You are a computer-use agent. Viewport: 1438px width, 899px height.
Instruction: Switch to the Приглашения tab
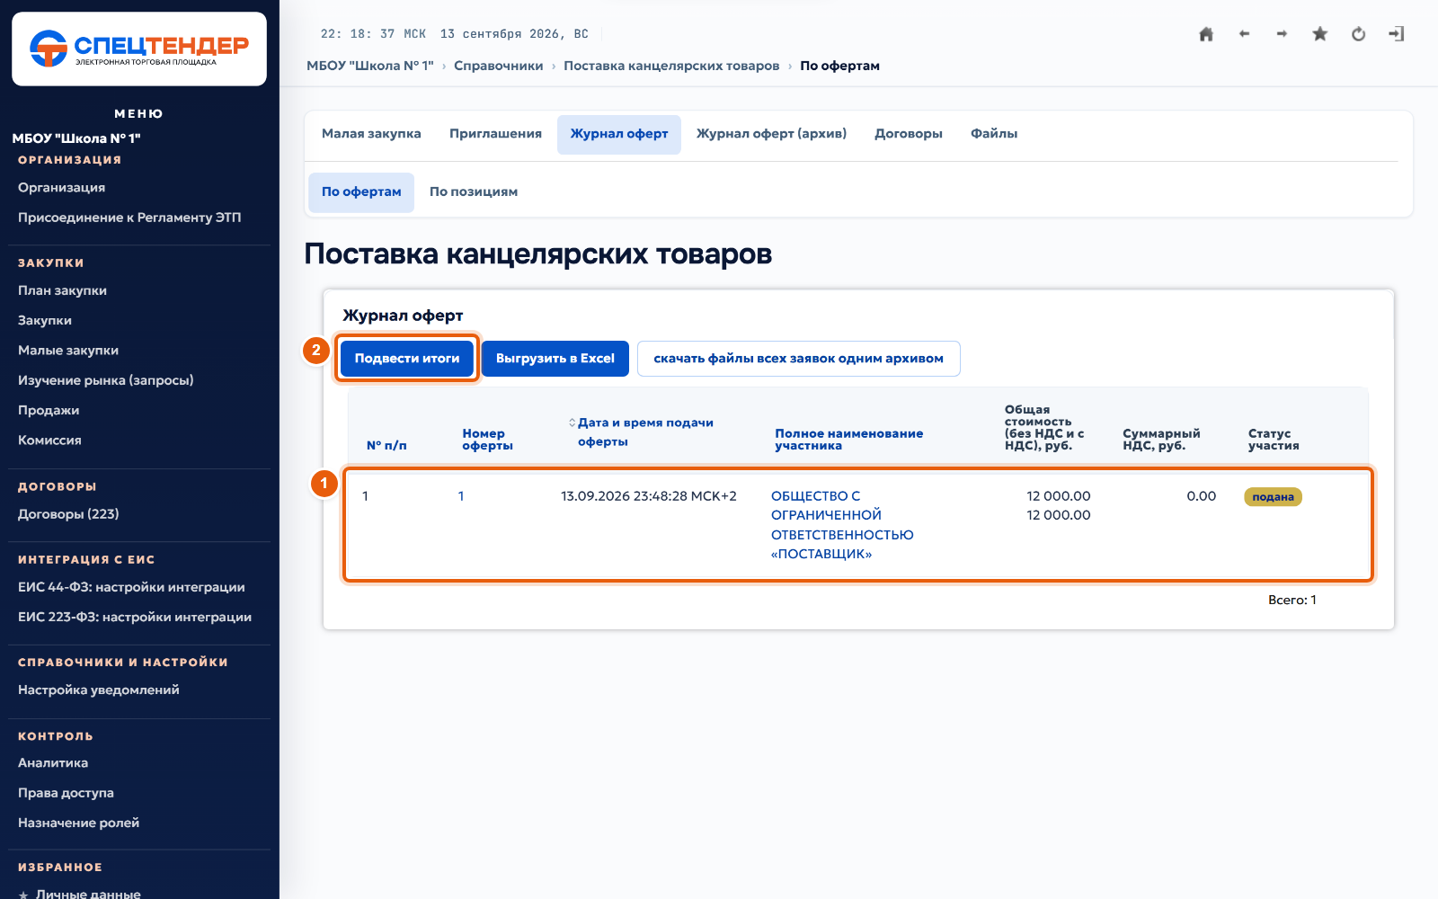pyautogui.click(x=495, y=134)
